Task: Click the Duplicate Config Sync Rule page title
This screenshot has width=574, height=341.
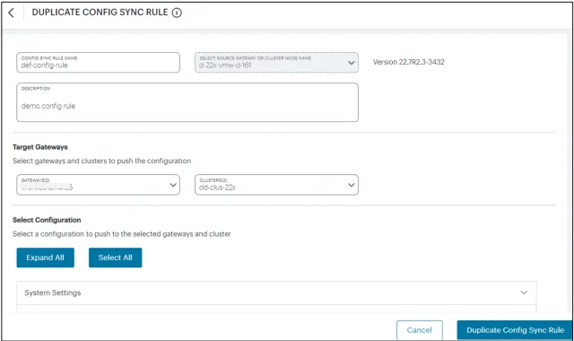Action: [x=100, y=12]
